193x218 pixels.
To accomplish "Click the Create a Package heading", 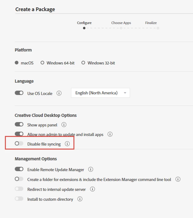I will click(35, 9).
